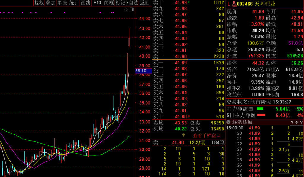Click the 查看千档盘口 link
The height and width of the screenshot is (177, 304).
click(207, 135)
